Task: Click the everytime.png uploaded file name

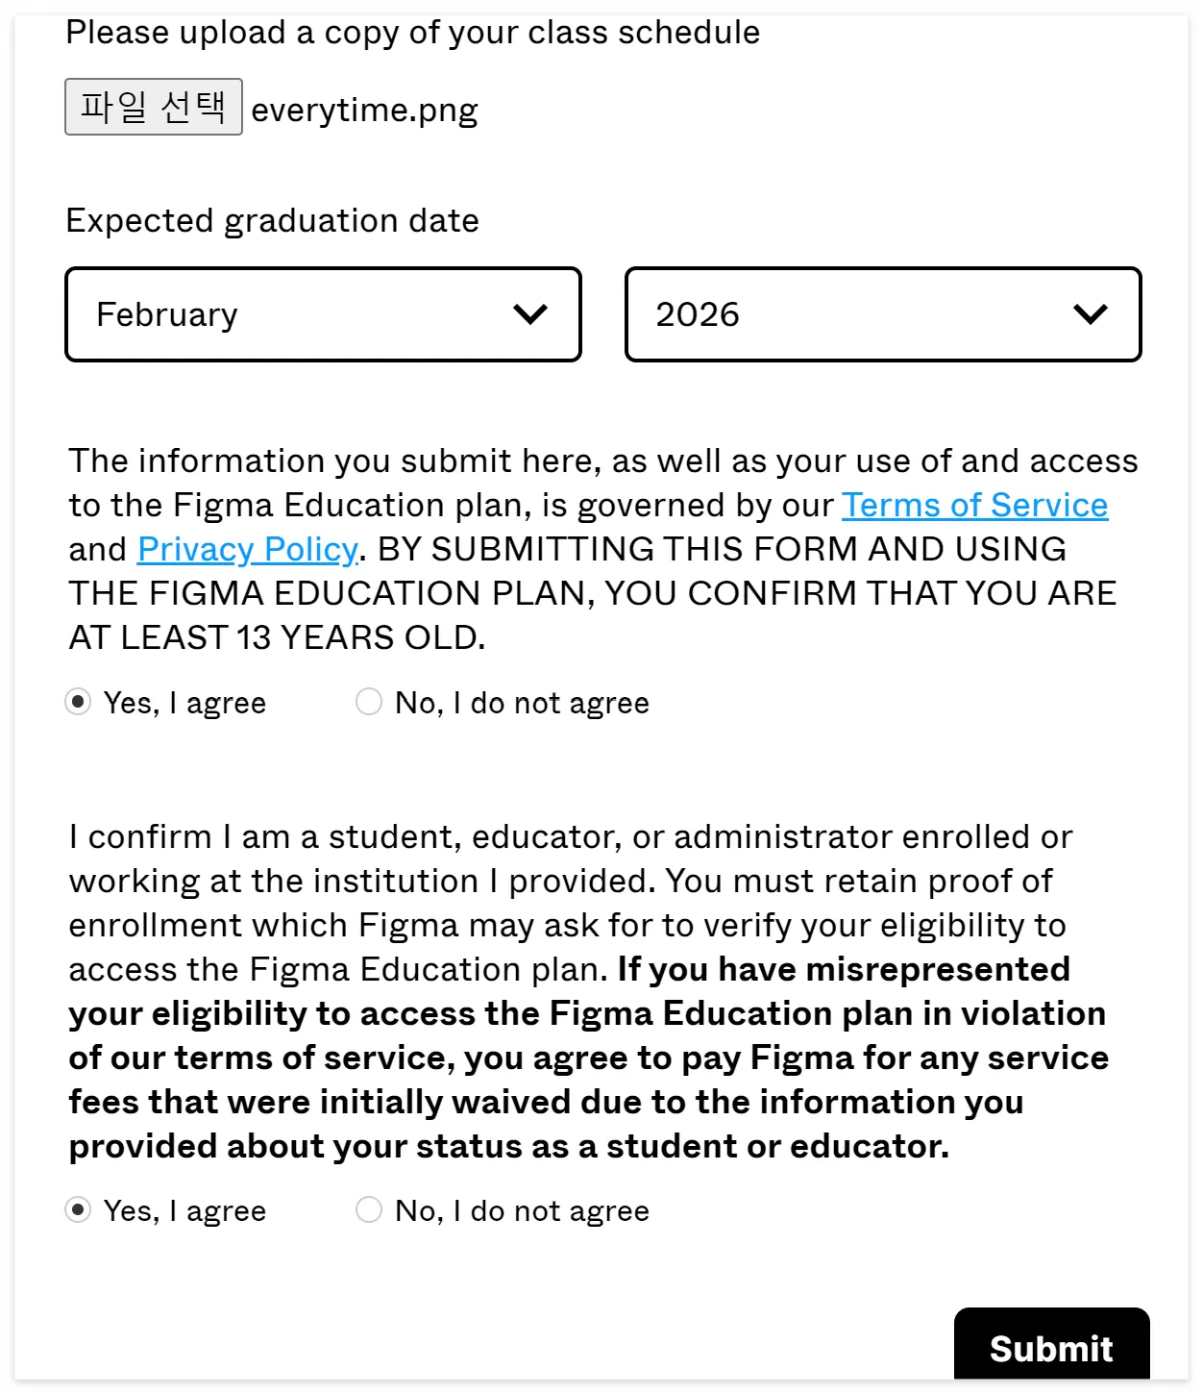Action: (x=364, y=110)
